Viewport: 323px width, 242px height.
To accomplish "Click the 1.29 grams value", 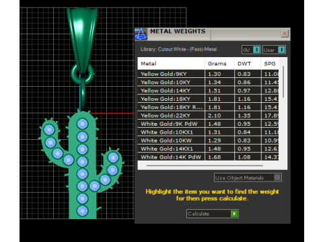I will 214,140.
